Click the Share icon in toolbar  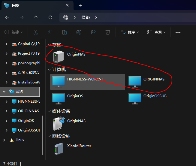(x=93, y=32)
